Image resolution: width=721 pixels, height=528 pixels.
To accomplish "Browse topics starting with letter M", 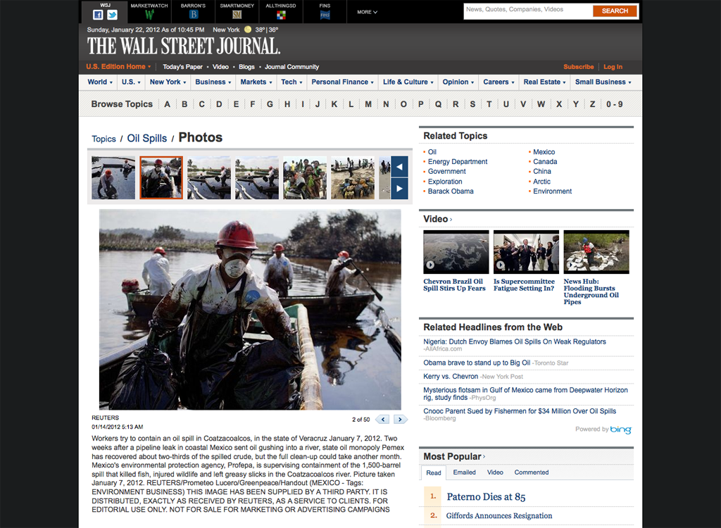I will (x=368, y=104).
